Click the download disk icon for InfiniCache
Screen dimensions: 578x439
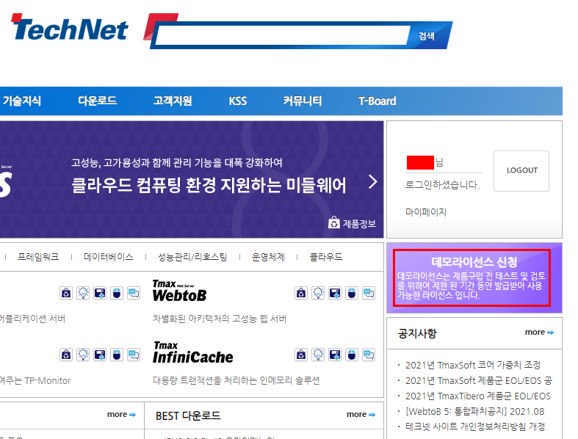pyautogui.click(x=335, y=355)
